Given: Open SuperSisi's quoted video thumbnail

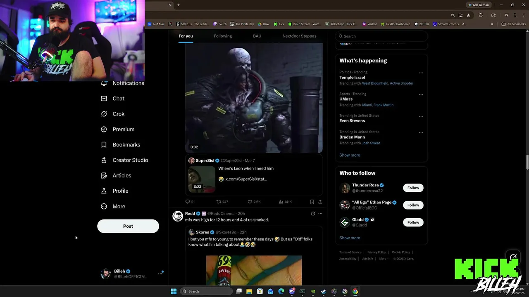Looking at the screenshot, I should 202,179.
